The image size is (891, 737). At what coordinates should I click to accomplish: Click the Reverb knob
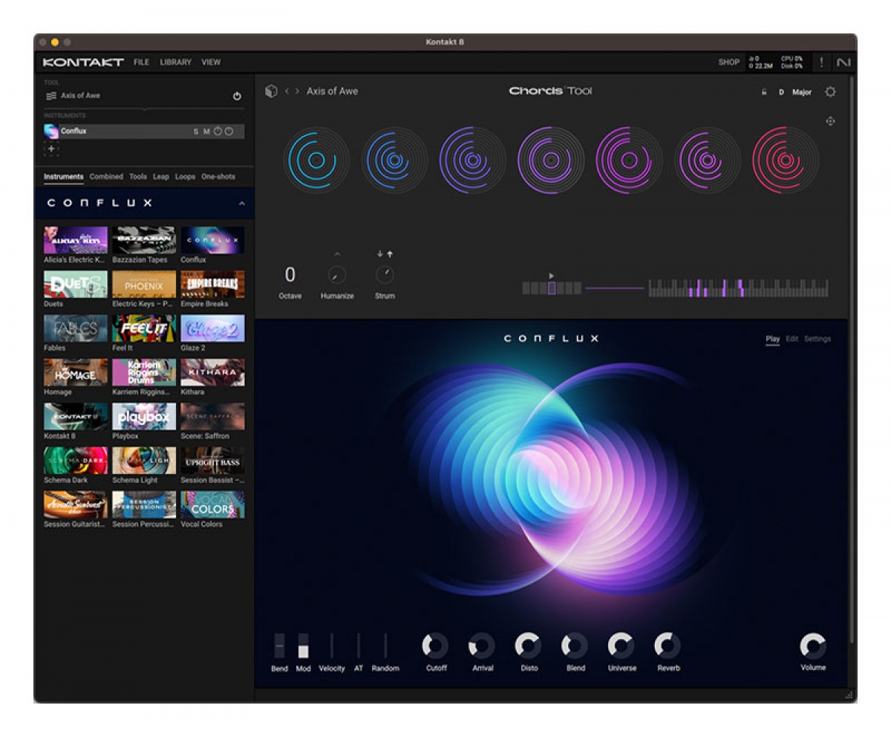point(668,646)
